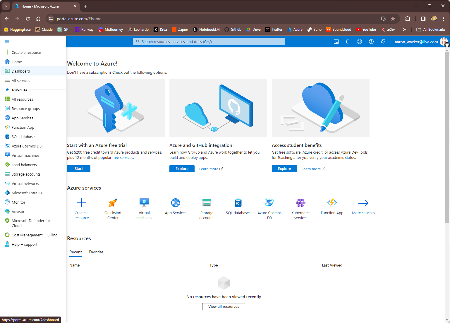Open Chrome Extensions puzzle icon
This screenshot has width=450, height=323.
pos(408,19)
